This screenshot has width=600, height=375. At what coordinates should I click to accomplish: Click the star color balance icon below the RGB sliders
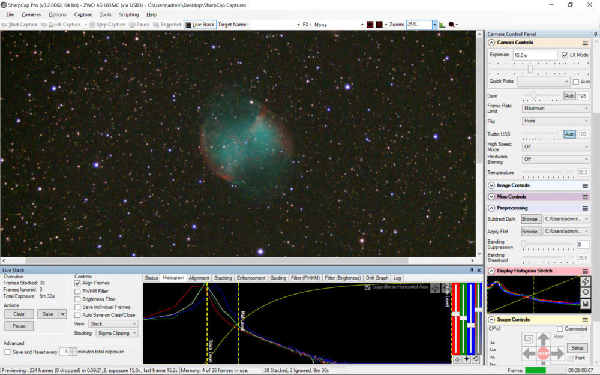pyautogui.click(x=467, y=359)
